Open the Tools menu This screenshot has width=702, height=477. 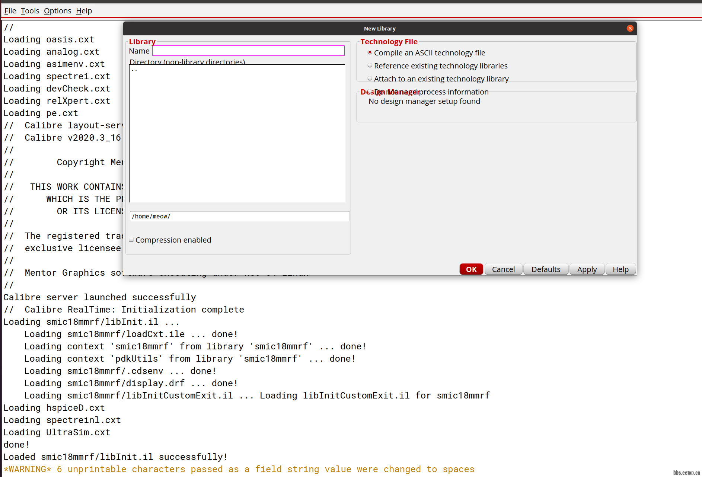(x=30, y=11)
